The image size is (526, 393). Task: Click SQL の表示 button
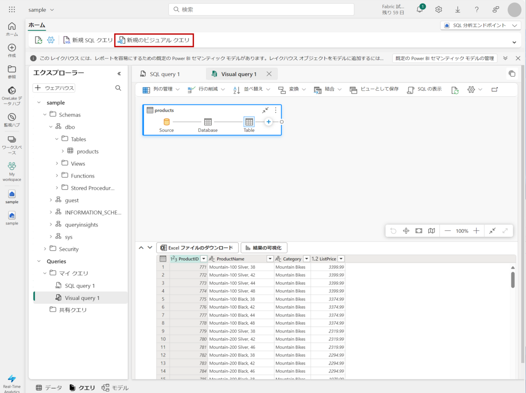(424, 89)
